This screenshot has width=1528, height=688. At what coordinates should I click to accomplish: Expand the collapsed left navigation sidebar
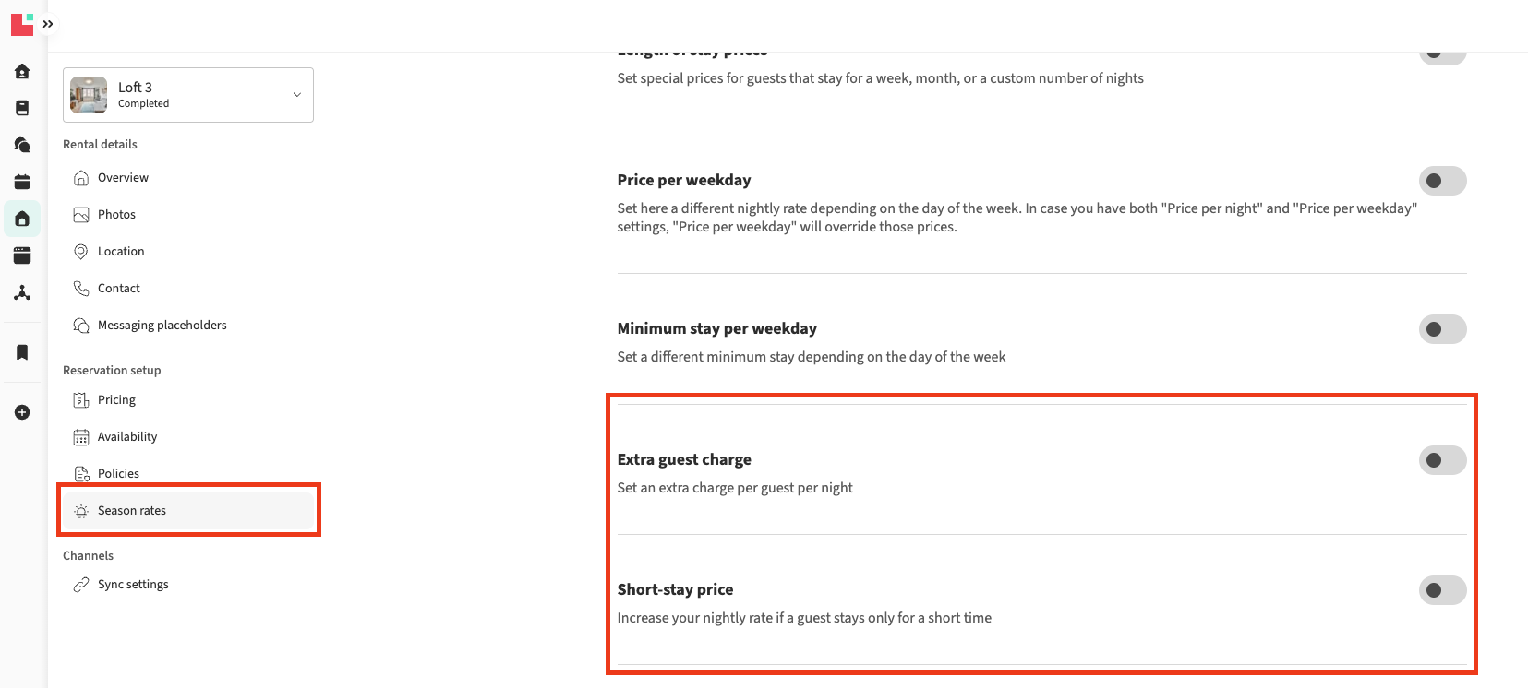[48, 24]
